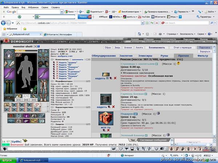The height and width of the screenshot is (163, 218).
Task: Switch to the Руны tab
Action: 164,56
